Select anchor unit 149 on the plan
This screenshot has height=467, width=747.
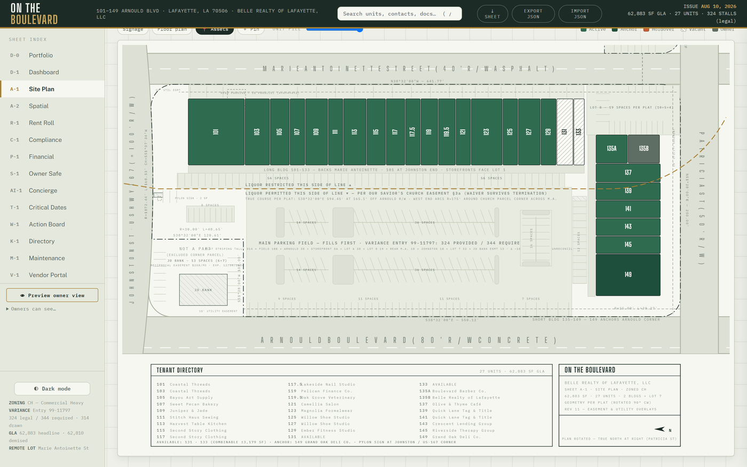[x=628, y=275]
